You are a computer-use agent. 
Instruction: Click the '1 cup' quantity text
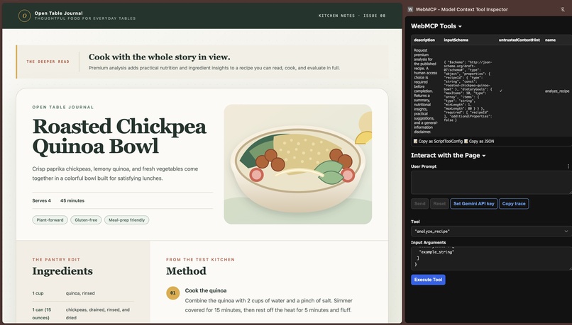pos(38,293)
